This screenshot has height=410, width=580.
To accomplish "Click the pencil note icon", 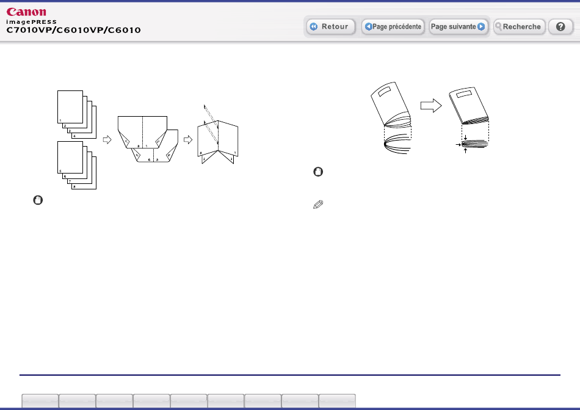I will pyautogui.click(x=318, y=205).
